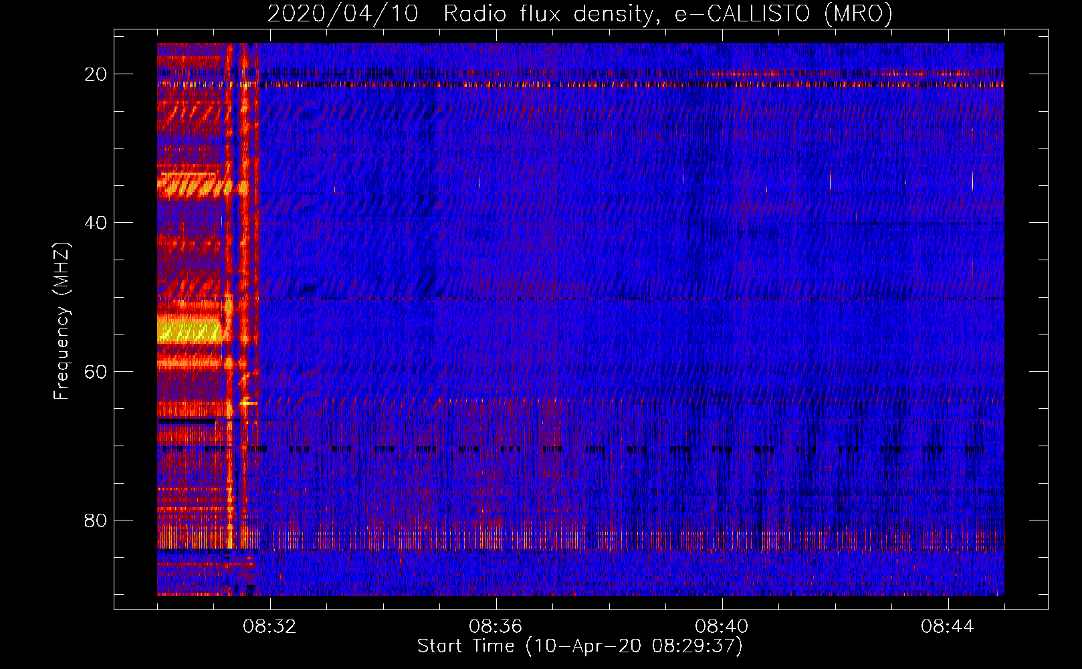Image resolution: width=1082 pixels, height=669 pixels.
Task: Click the 08:40 time tick label
Action: tap(722, 627)
